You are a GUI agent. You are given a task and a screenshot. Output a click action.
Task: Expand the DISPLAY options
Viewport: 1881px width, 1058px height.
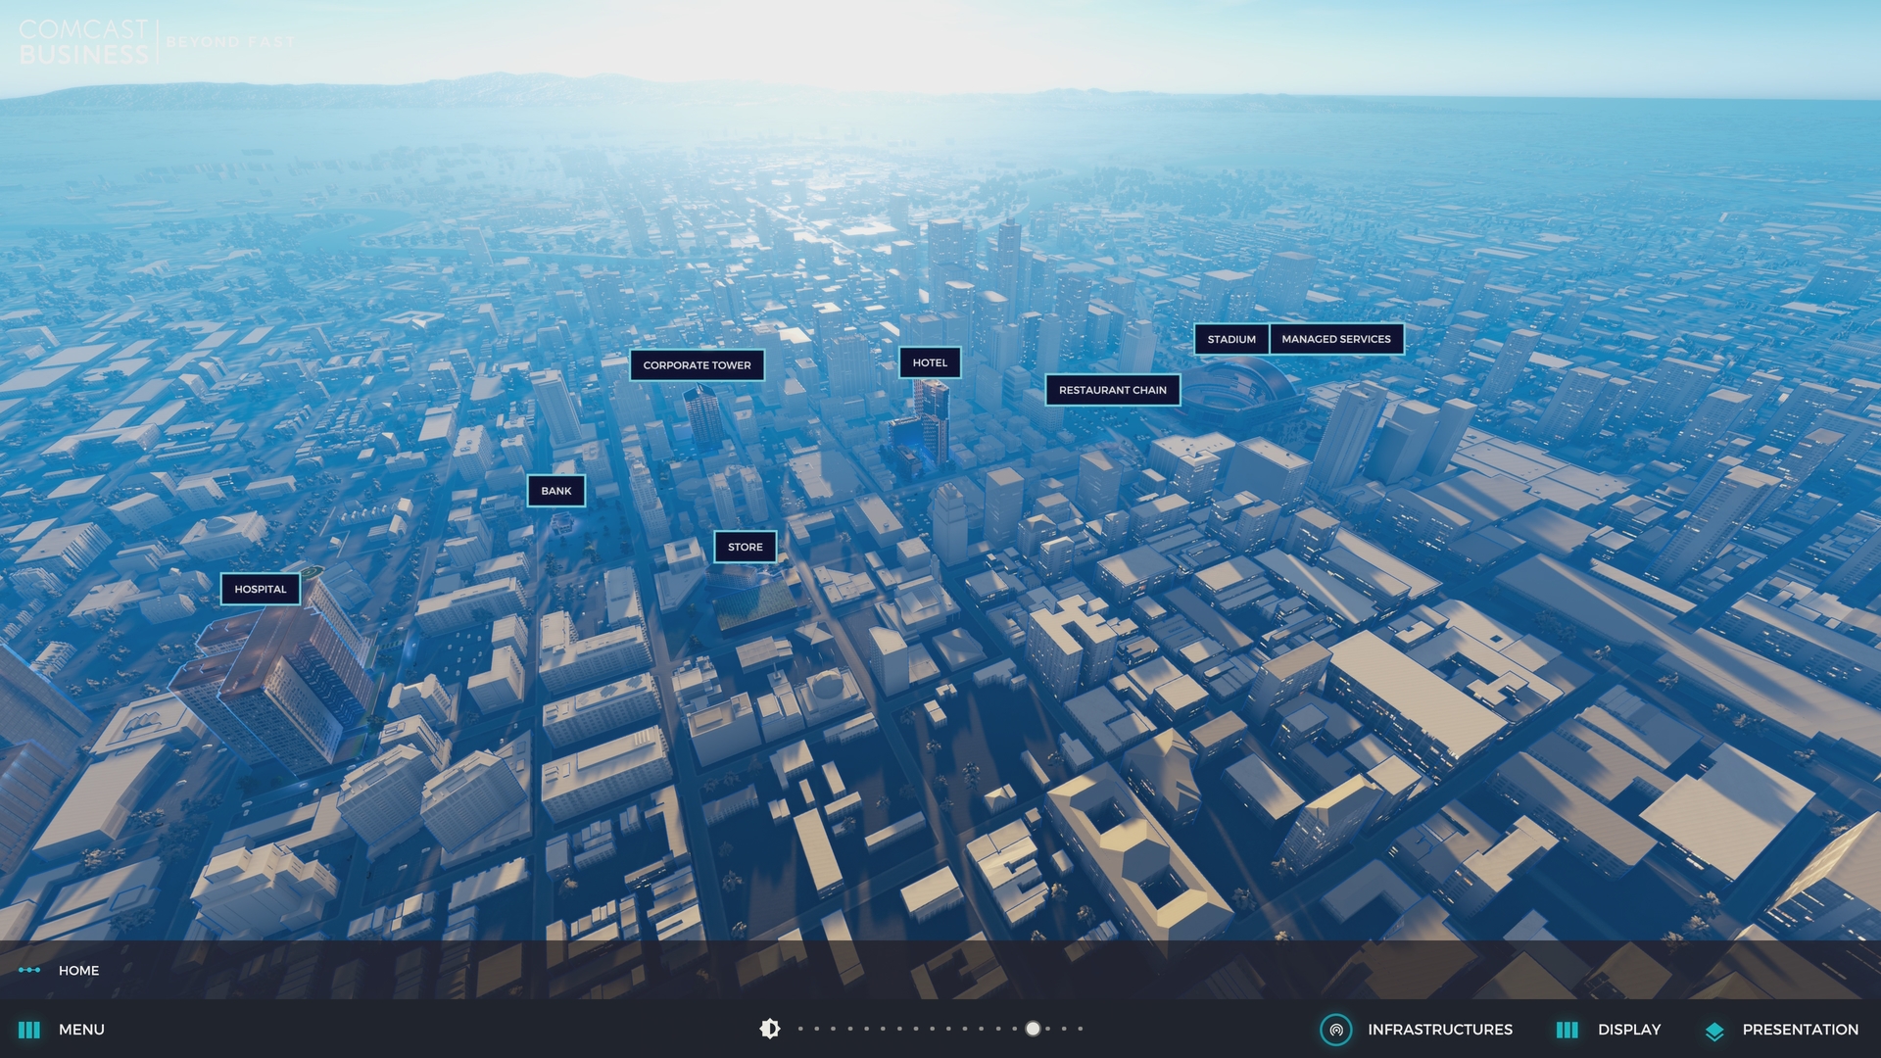click(1628, 1030)
